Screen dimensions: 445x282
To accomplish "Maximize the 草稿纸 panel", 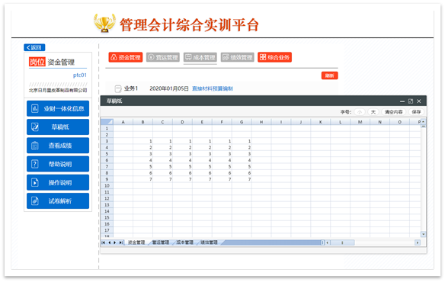I will 411,101.
